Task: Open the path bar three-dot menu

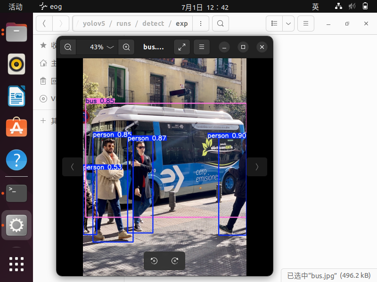Action: click(201, 23)
